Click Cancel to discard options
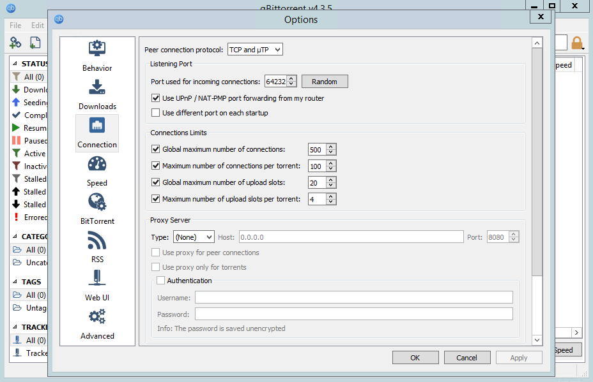 [467, 358]
